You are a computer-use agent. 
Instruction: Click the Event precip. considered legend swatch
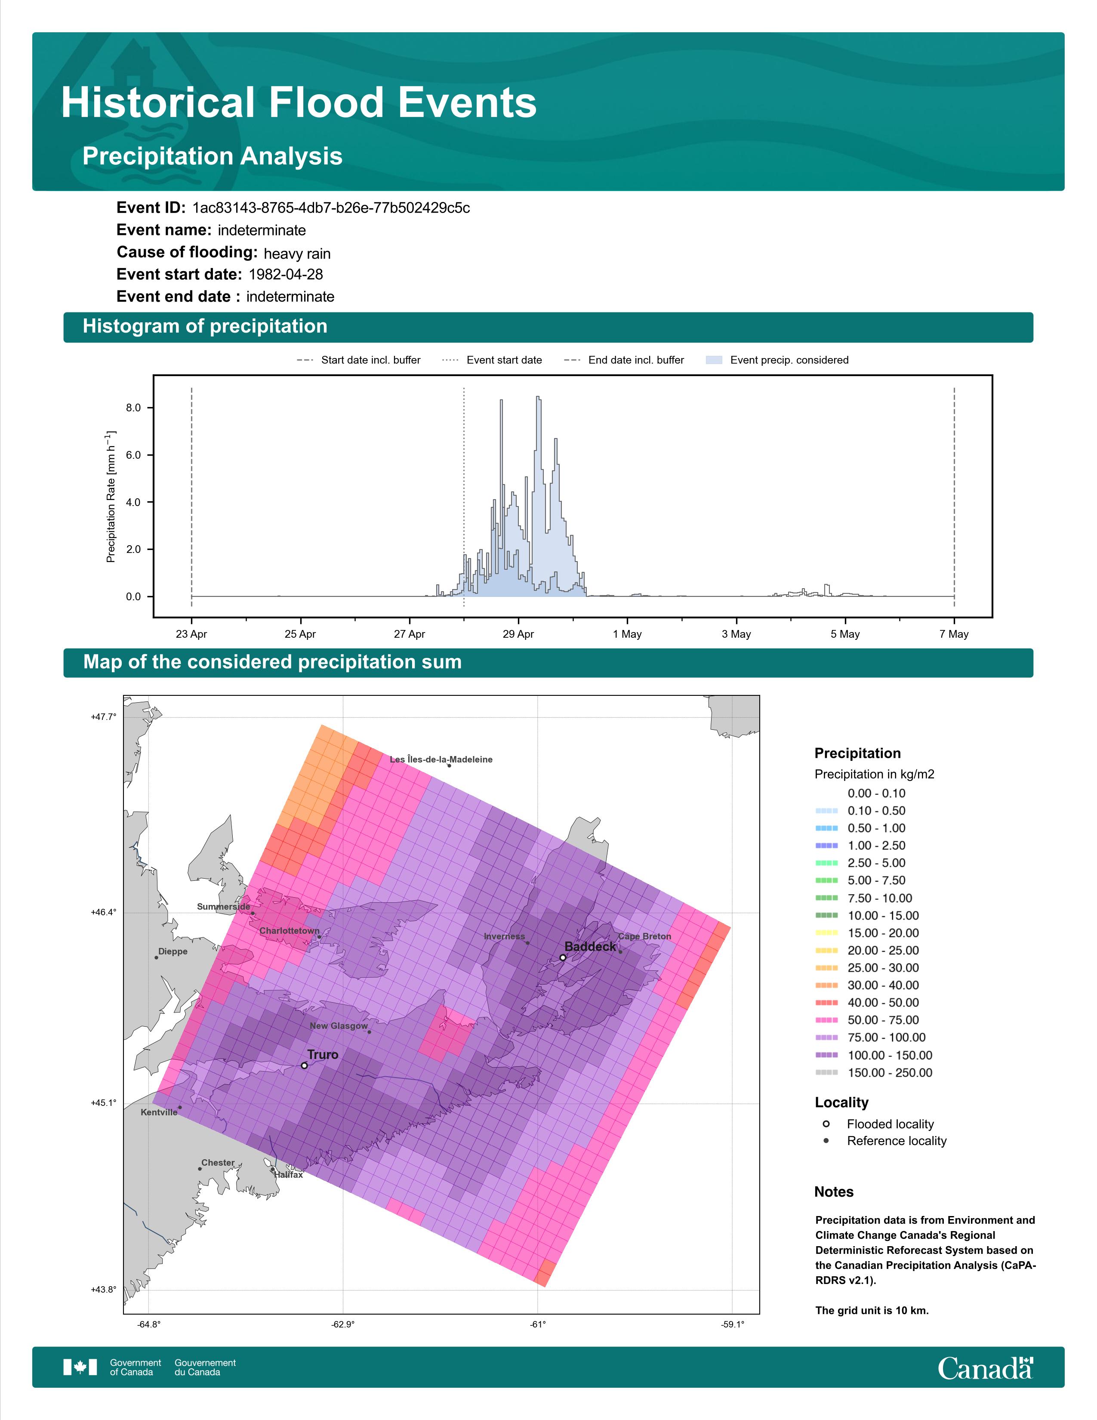click(x=714, y=360)
